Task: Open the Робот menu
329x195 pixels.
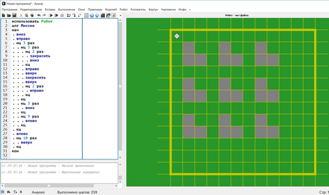Action: (x=123, y=9)
